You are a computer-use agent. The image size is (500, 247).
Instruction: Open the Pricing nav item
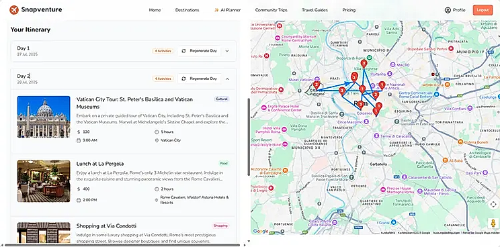tap(349, 10)
